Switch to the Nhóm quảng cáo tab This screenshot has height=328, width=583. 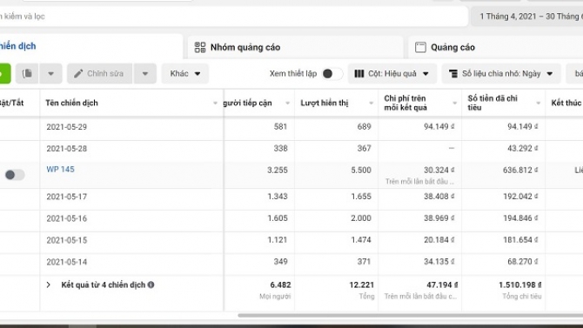(296, 47)
